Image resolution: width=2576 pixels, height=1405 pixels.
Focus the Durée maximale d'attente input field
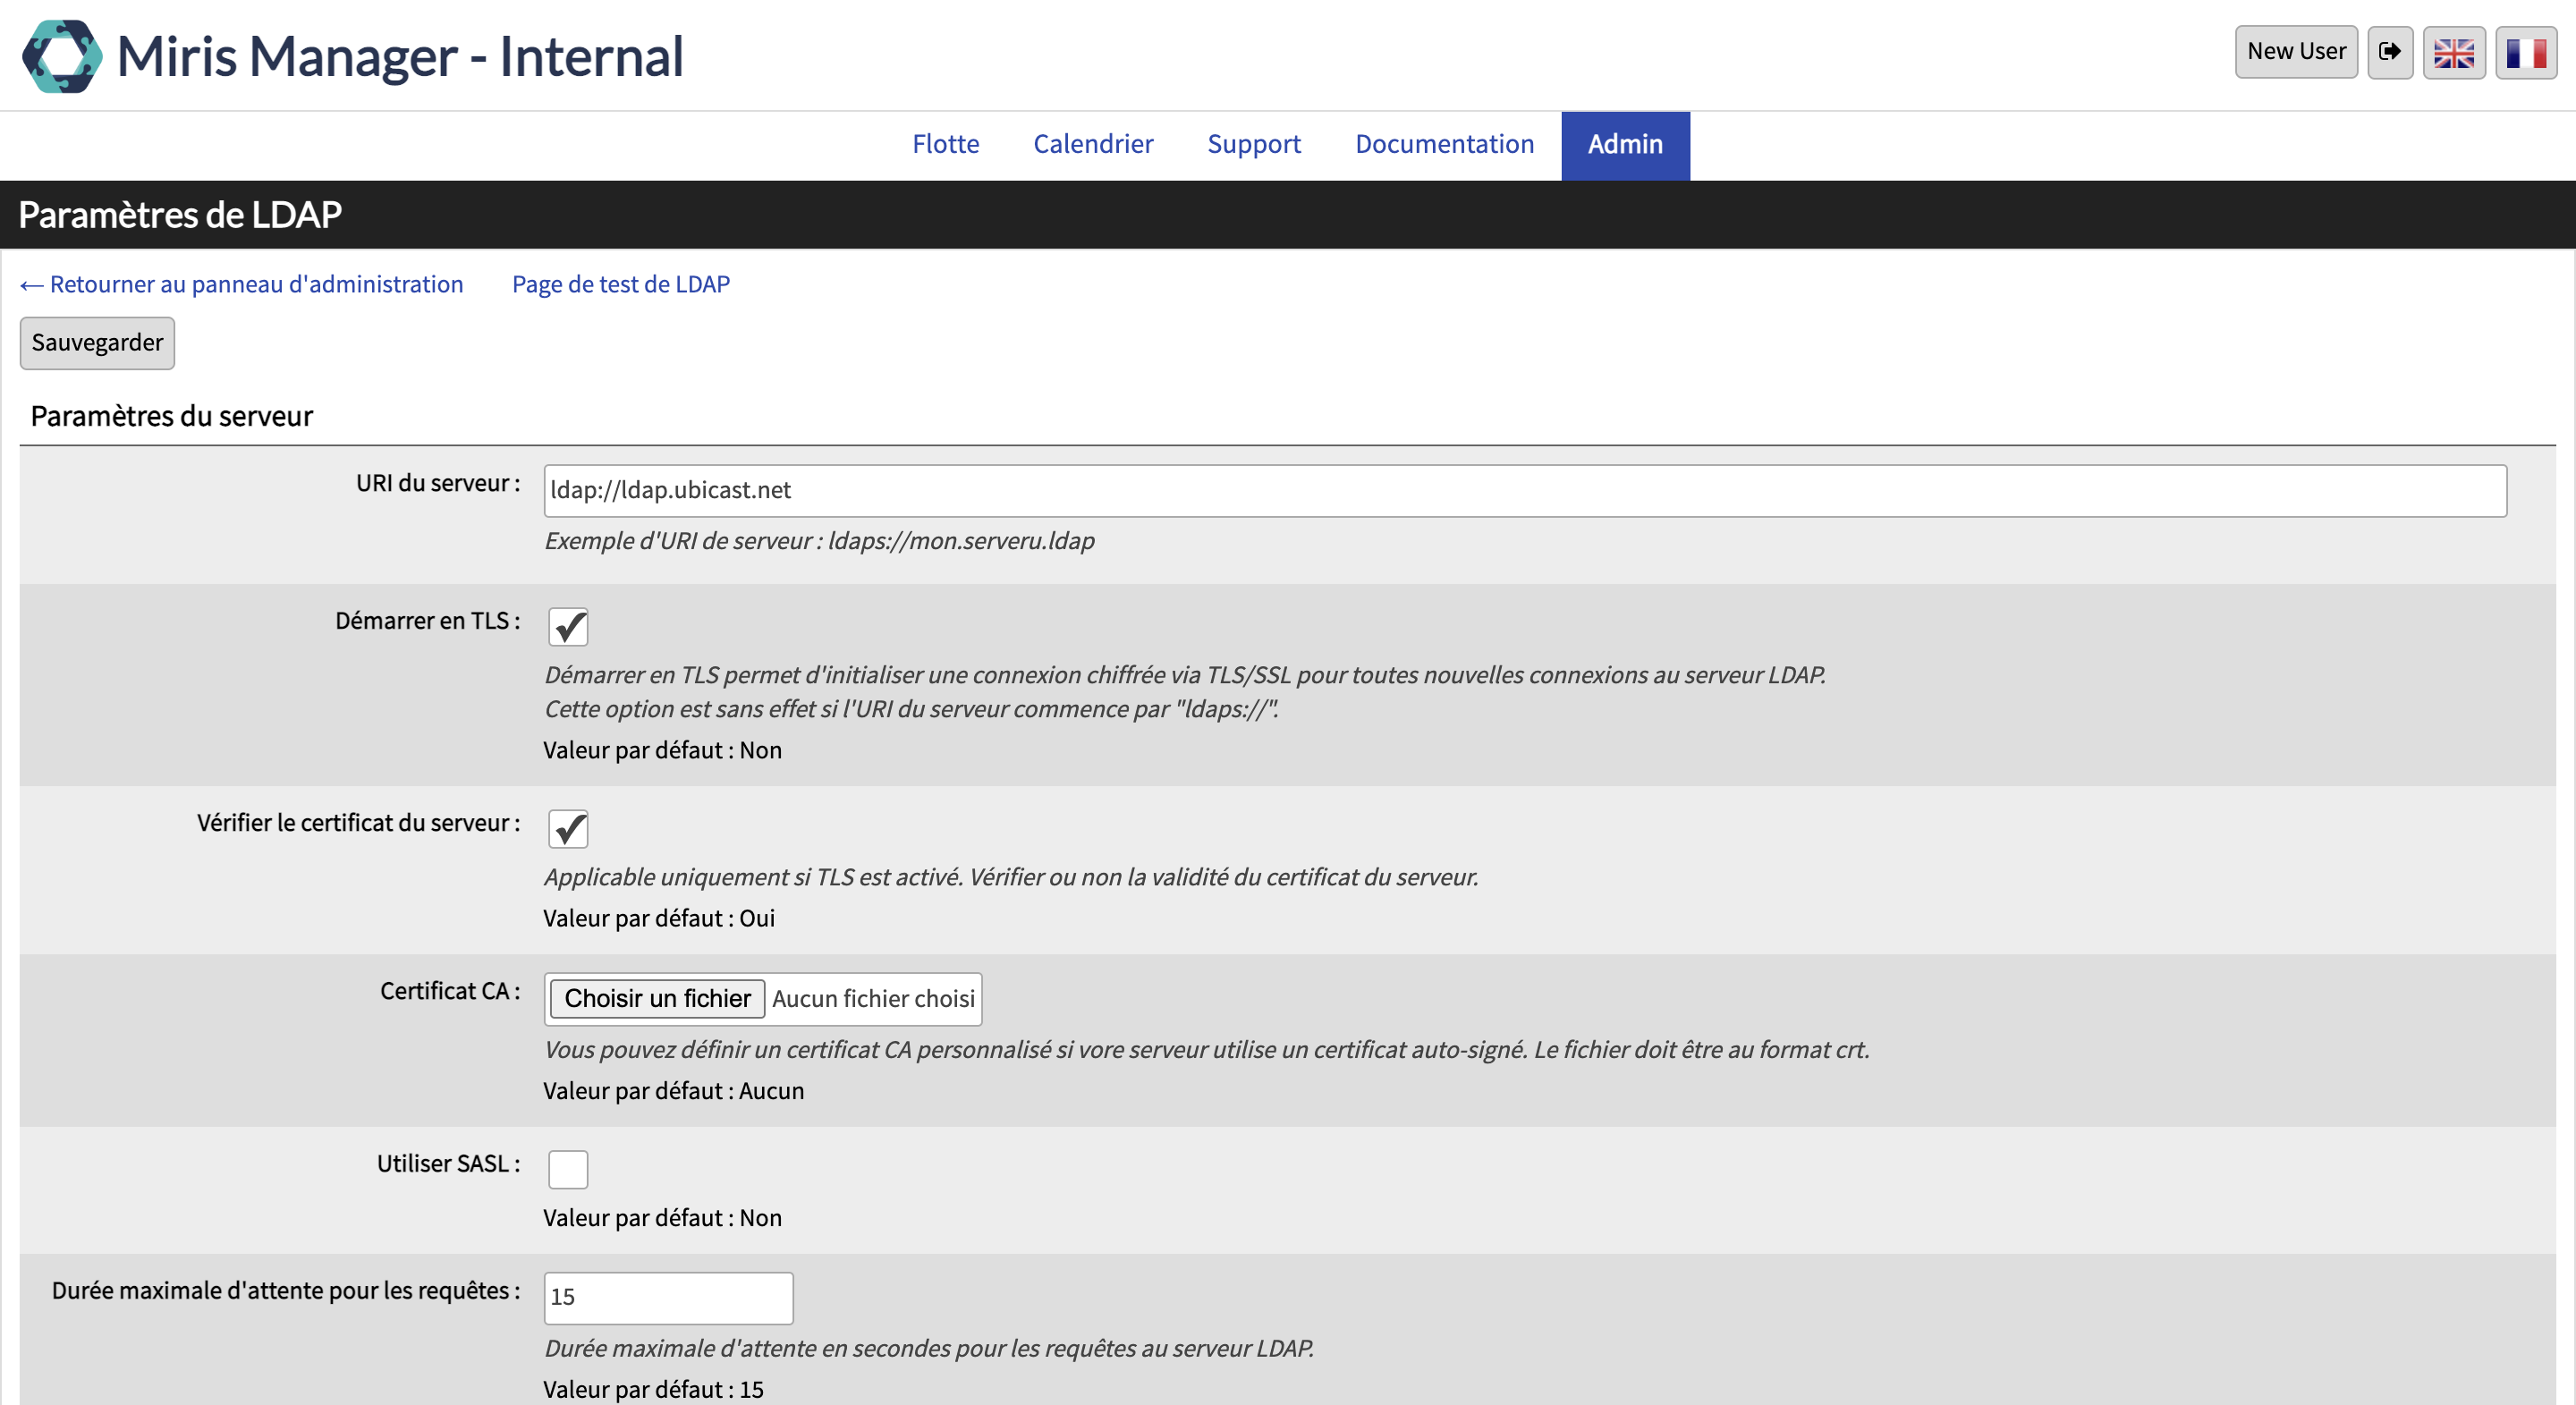tap(668, 1297)
